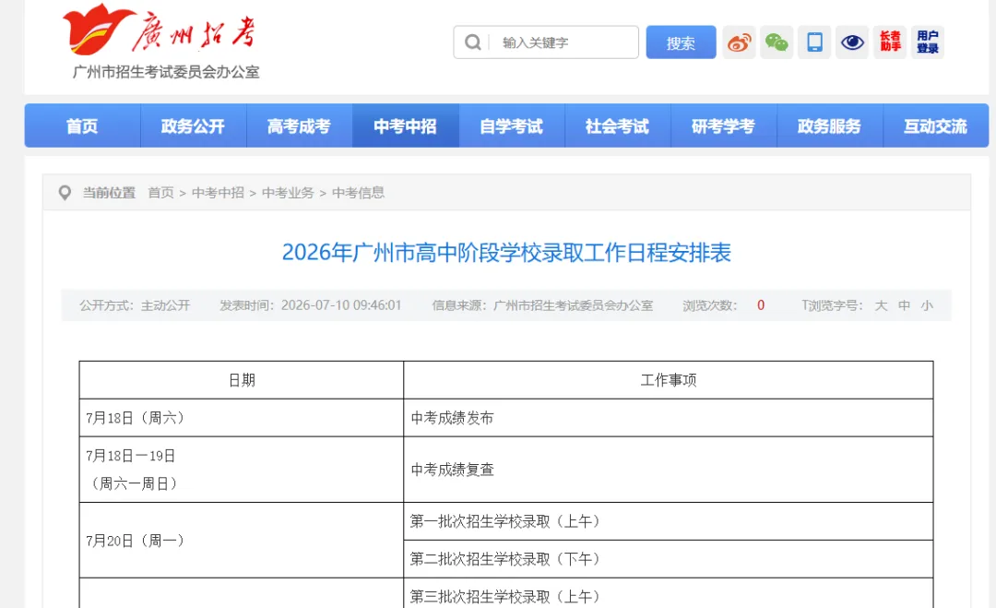
Task: Focus the 输入关键字 search input field
Action: (x=546, y=42)
